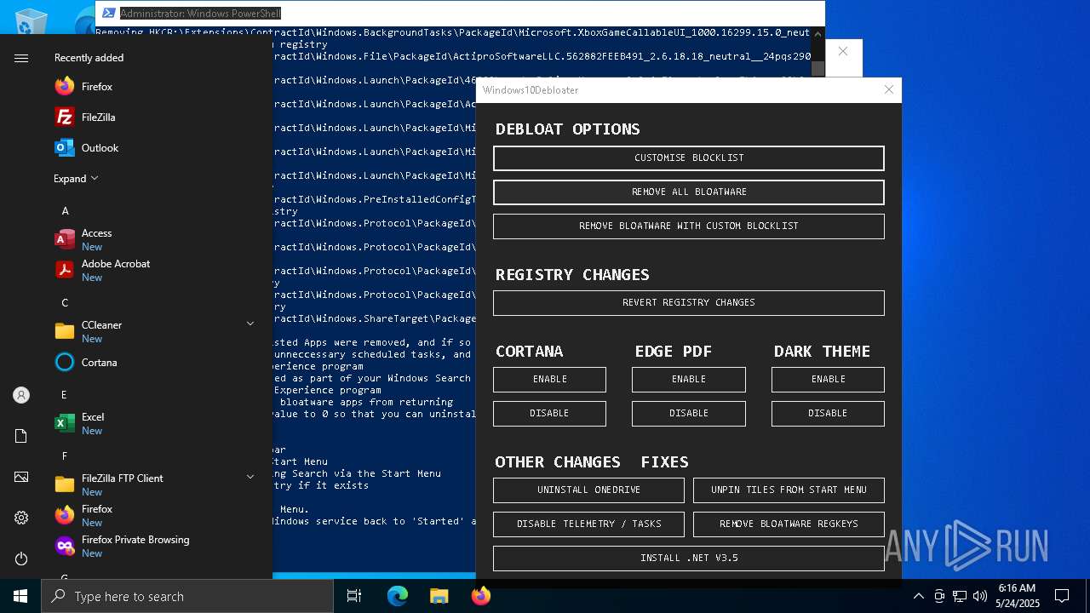
Task: Disable Cortana in the debloater
Action: (x=549, y=414)
